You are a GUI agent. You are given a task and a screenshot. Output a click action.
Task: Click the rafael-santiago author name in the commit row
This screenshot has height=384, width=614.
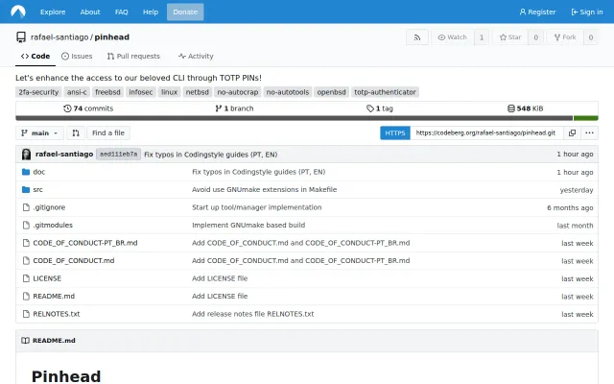(64, 154)
